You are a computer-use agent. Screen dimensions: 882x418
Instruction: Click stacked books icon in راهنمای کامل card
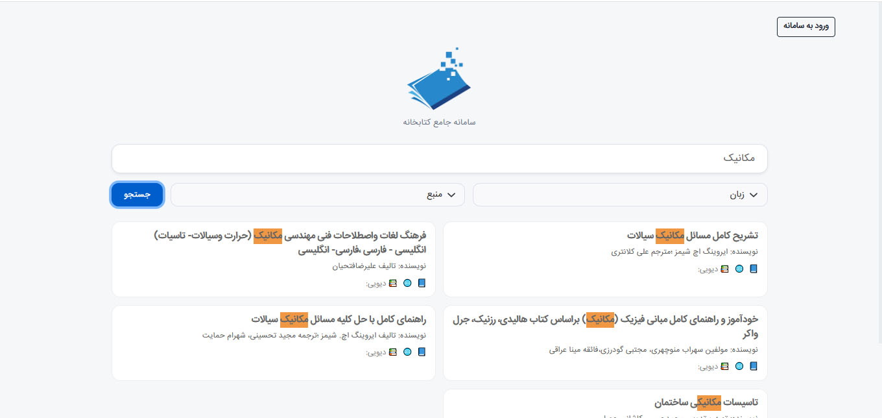pyautogui.click(x=393, y=352)
